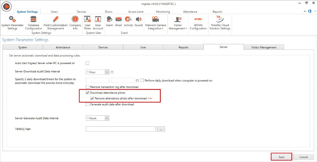Open the Devices settings sub-tab
317x162 pixels.
click(103, 47)
